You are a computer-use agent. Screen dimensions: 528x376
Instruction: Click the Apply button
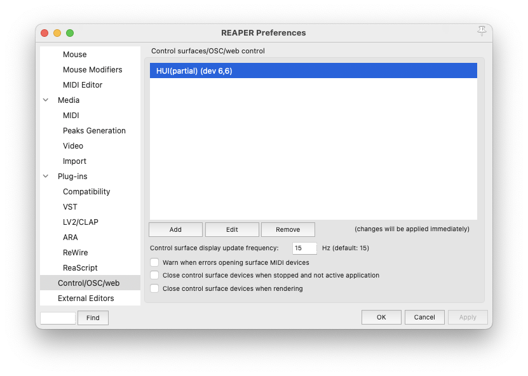(468, 317)
